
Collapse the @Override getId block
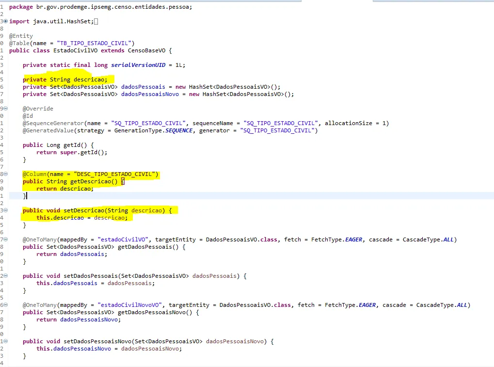click(x=6, y=109)
